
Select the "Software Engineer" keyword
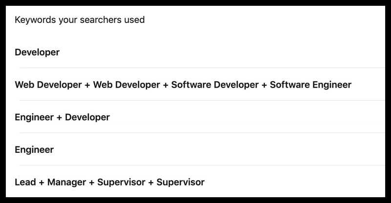tap(310, 85)
